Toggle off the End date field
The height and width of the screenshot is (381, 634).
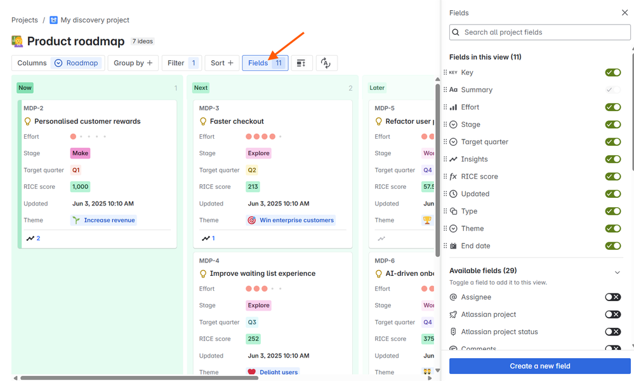[613, 245]
